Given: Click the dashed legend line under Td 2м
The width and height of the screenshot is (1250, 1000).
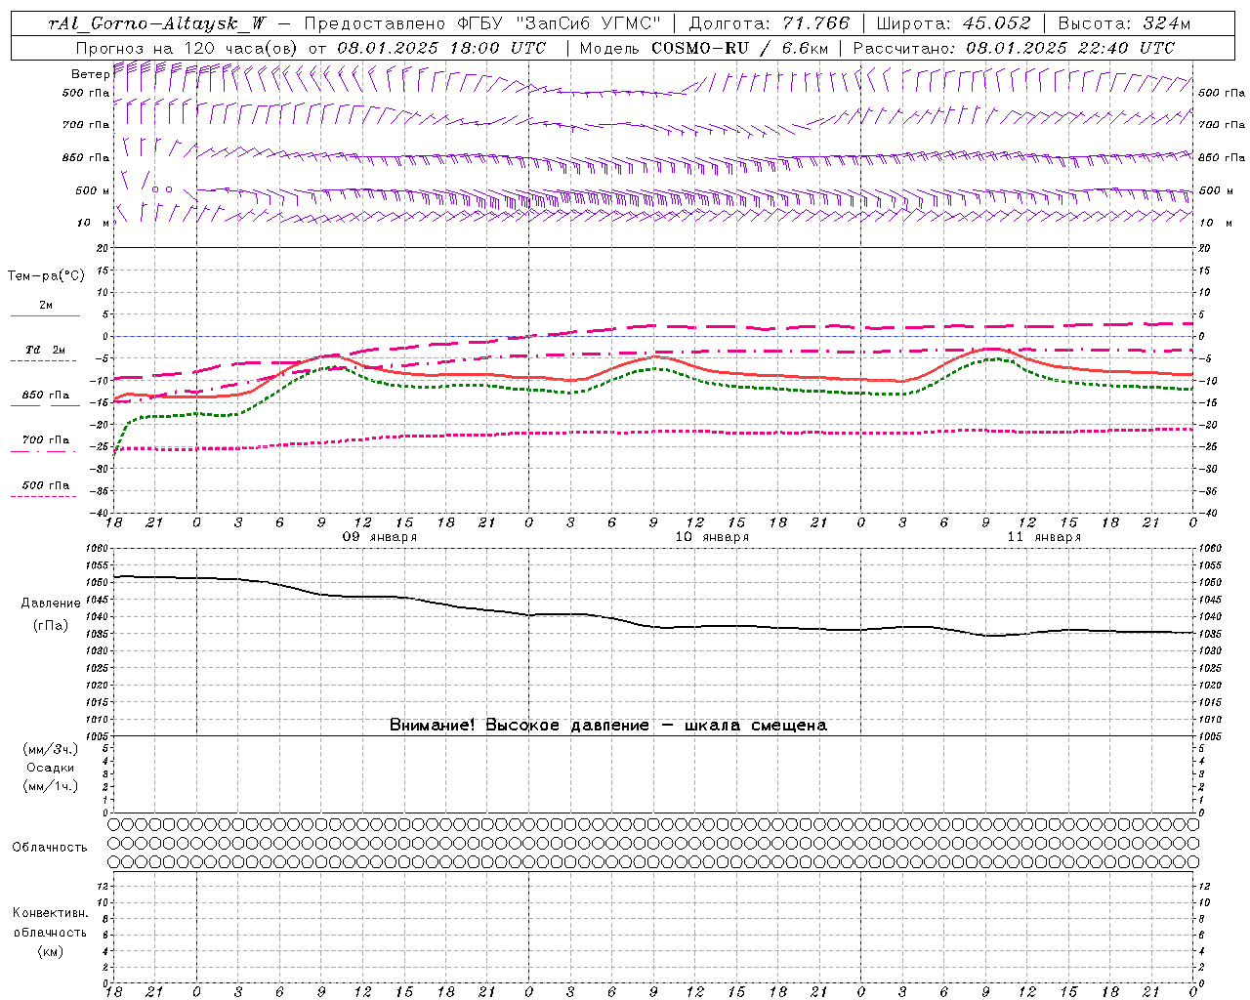Looking at the screenshot, I should (45, 361).
